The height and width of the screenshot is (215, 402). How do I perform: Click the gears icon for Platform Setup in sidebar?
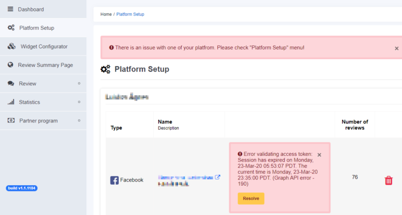coord(11,28)
